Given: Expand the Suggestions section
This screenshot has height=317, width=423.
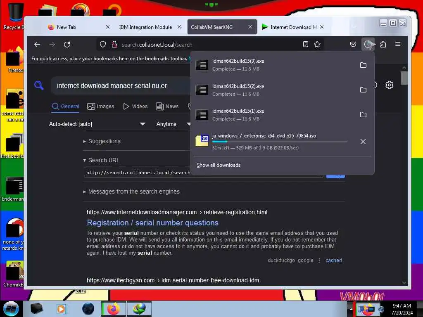Looking at the screenshot, I should point(102,141).
